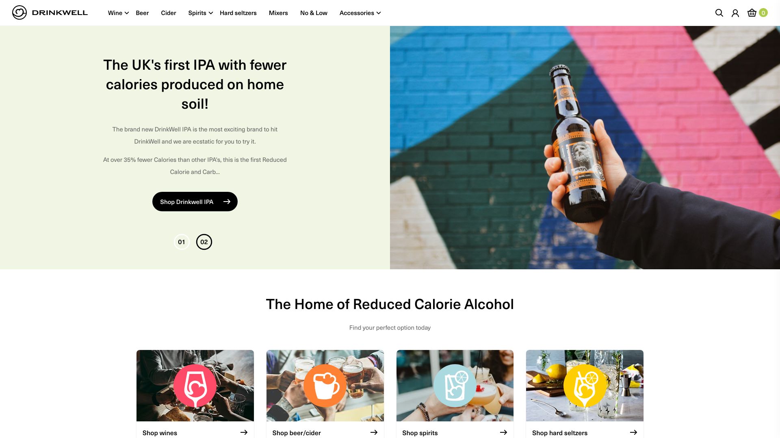Click the DrinkWell logo icon
The width and height of the screenshot is (780, 438).
pos(19,12)
